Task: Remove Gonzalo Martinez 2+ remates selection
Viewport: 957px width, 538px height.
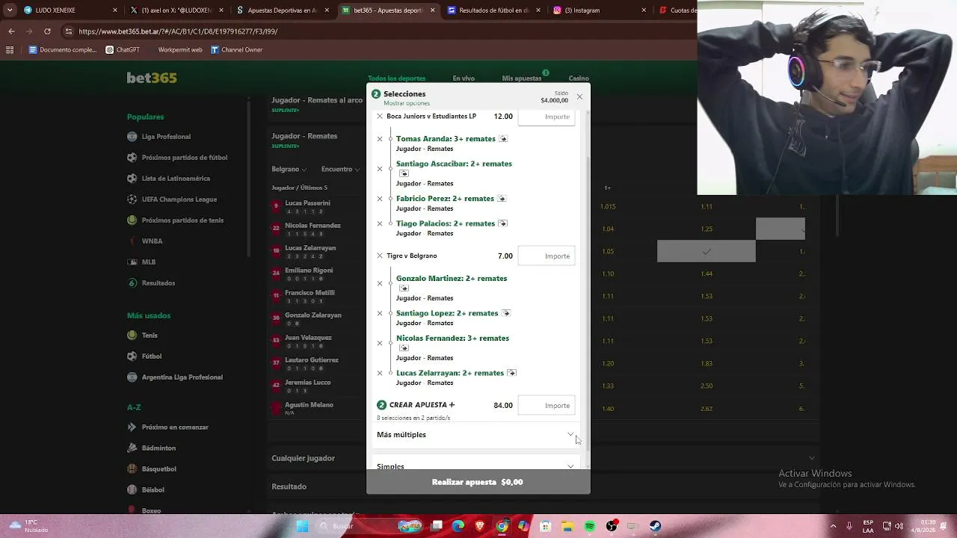Action: [x=380, y=283]
